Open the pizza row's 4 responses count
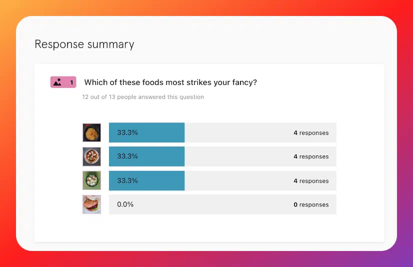This screenshot has height=267, width=413. tap(311, 156)
